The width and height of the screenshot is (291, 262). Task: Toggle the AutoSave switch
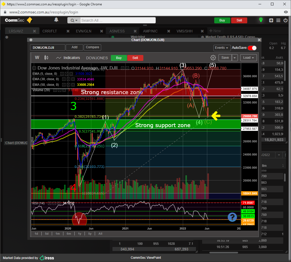[252, 48]
